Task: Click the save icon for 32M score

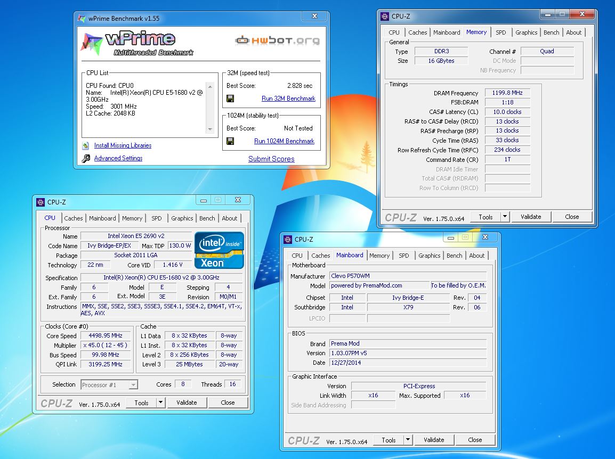Action: pos(230,99)
